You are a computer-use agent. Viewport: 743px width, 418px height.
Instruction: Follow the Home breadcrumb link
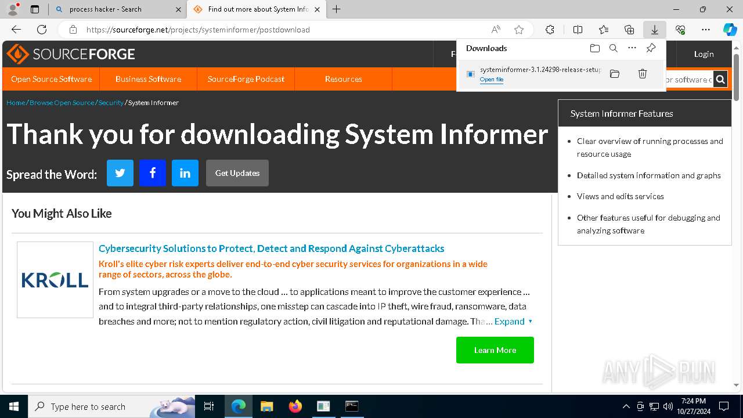(x=16, y=103)
